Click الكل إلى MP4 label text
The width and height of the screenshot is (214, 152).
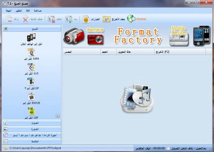[31, 59]
